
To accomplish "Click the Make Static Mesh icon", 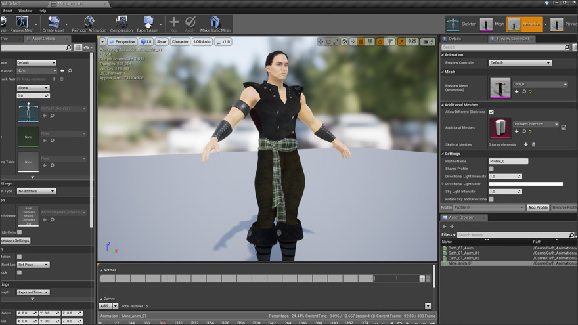I will click(215, 22).
